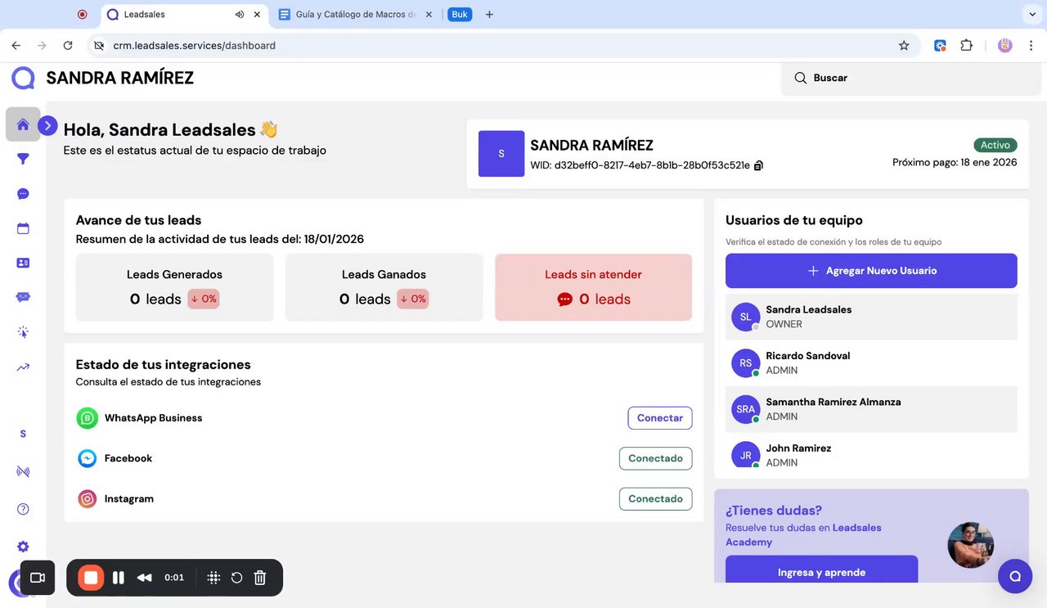Image resolution: width=1047 pixels, height=608 pixels.
Task: Open the cursor-click icon in the sidebar
Action: point(23,332)
